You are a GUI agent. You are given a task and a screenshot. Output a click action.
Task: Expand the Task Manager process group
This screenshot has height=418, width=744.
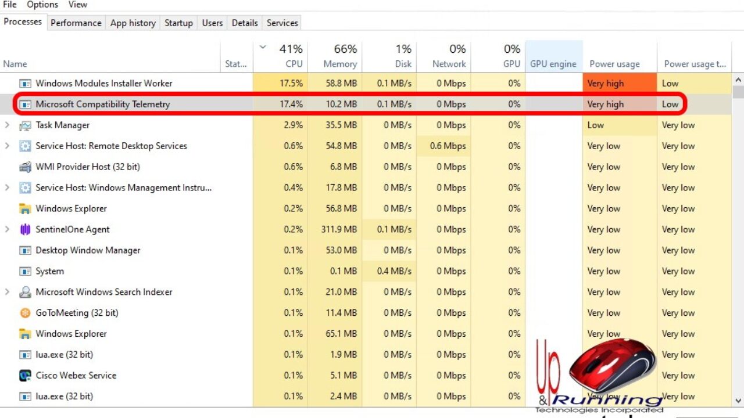pyautogui.click(x=7, y=125)
